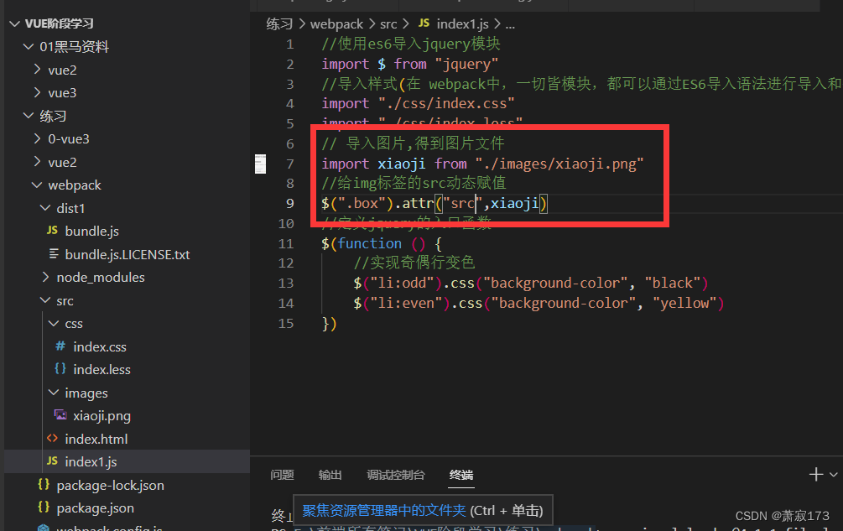Open package.json file
This screenshot has width=843, height=531.
[x=95, y=508]
